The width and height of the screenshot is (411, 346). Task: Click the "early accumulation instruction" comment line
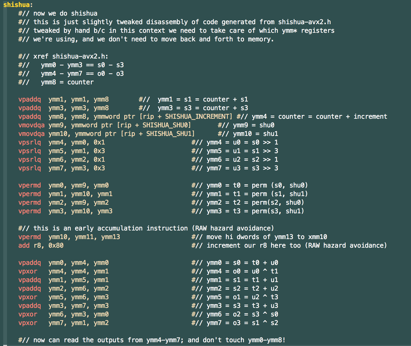click(x=146, y=228)
